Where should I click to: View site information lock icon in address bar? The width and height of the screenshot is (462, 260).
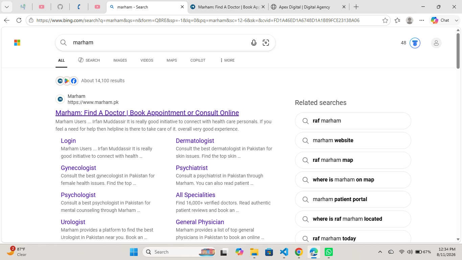pyautogui.click(x=31, y=20)
